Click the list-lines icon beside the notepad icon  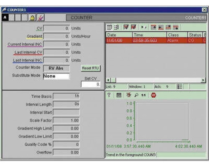click(x=116, y=27)
